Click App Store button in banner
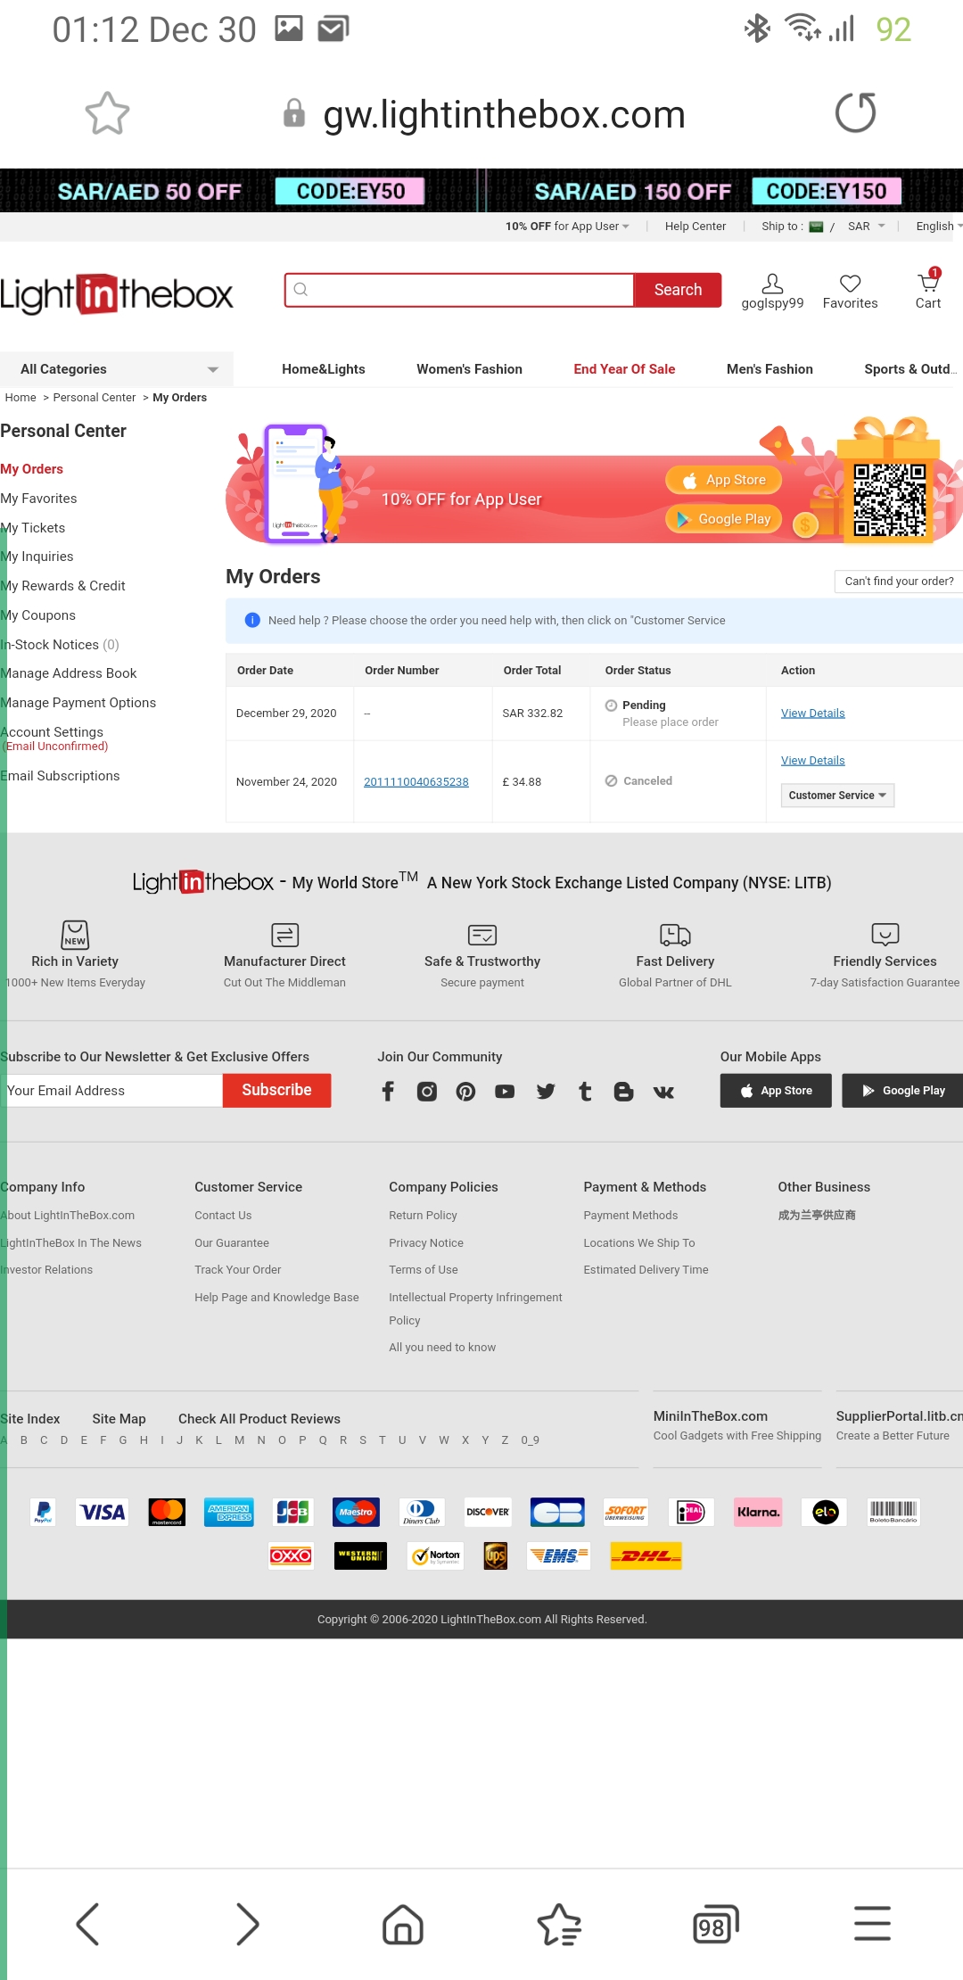Image resolution: width=963 pixels, height=1980 pixels. pos(723,480)
